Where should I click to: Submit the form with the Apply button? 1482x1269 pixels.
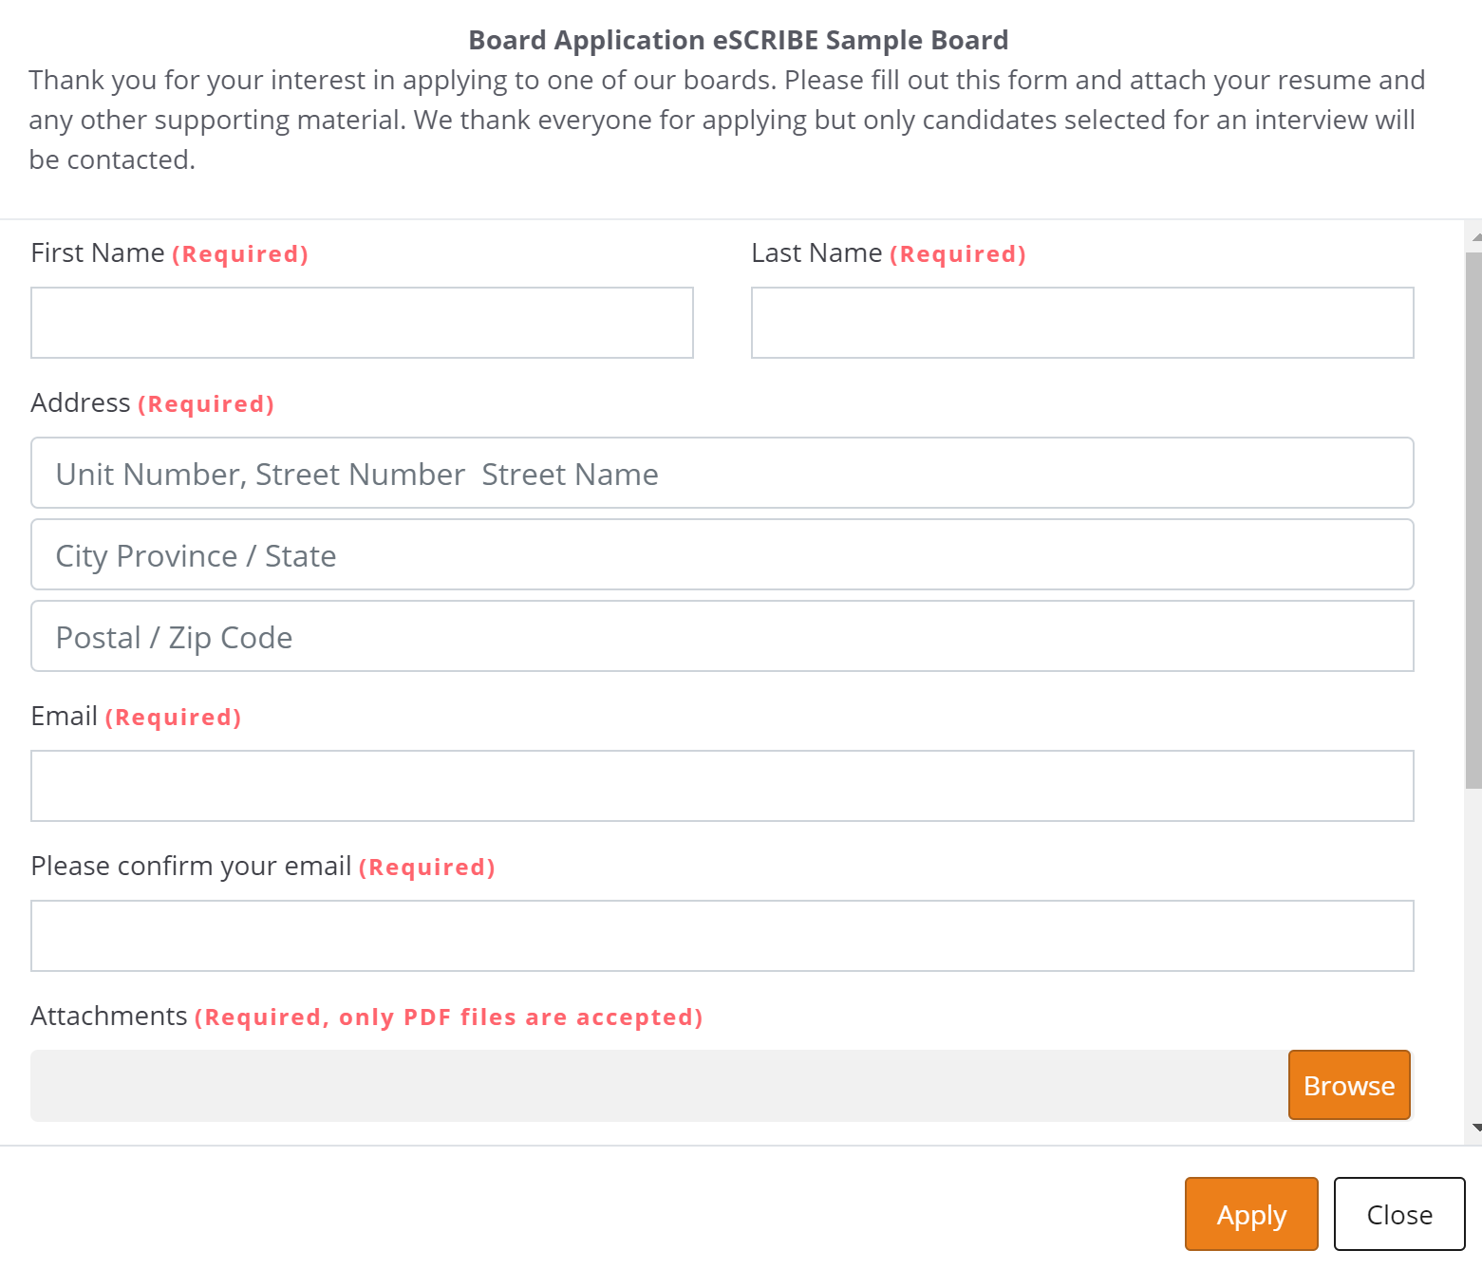[x=1251, y=1214]
